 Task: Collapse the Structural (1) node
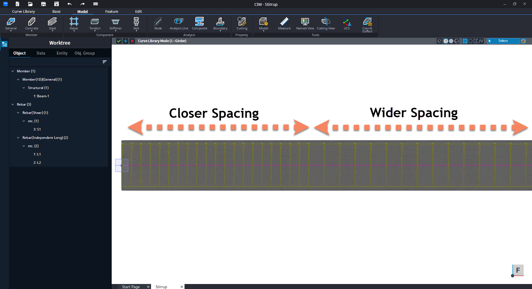24,88
